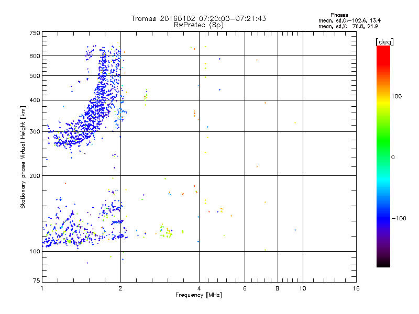The width and height of the screenshot is (419, 314).
Task: Click the y-axis tick label '75'
Action: point(37,281)
